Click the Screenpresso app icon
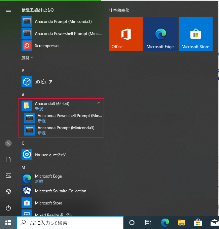 click(27, 46)
